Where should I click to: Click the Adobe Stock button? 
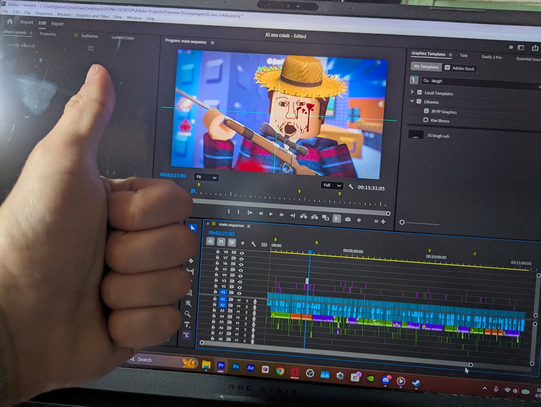(460, 68)
